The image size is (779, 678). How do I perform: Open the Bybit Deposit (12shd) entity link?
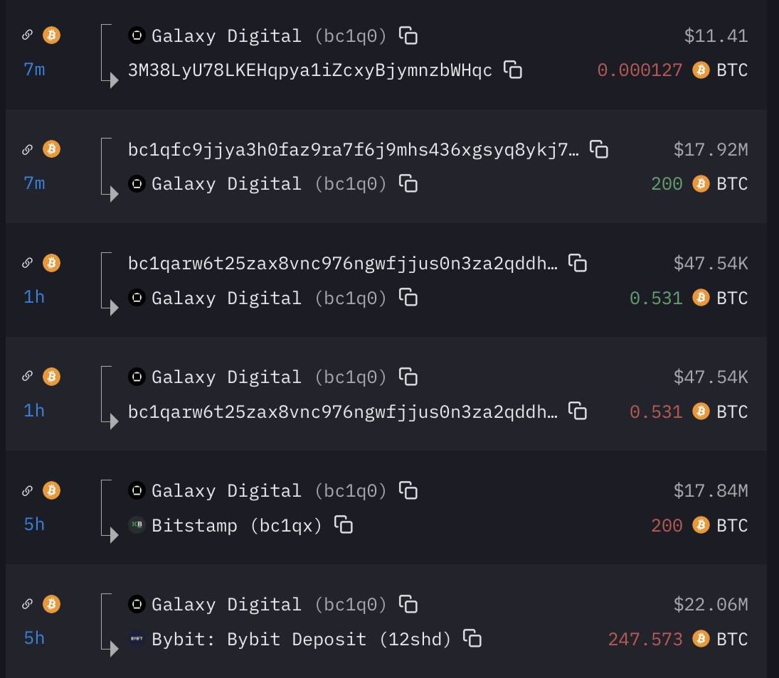pos(302,639)
